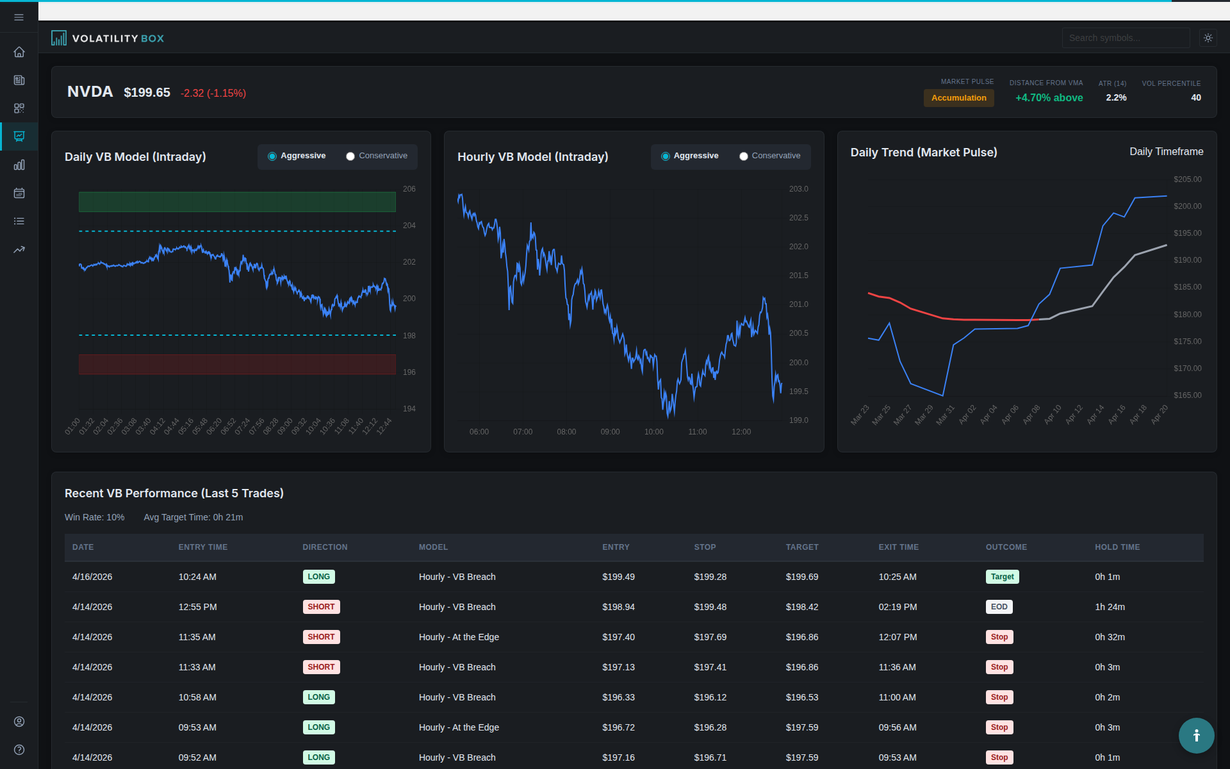Click the MODEL column header
This screenshot has height=769, width=1230.
click(x=433, y=547)
